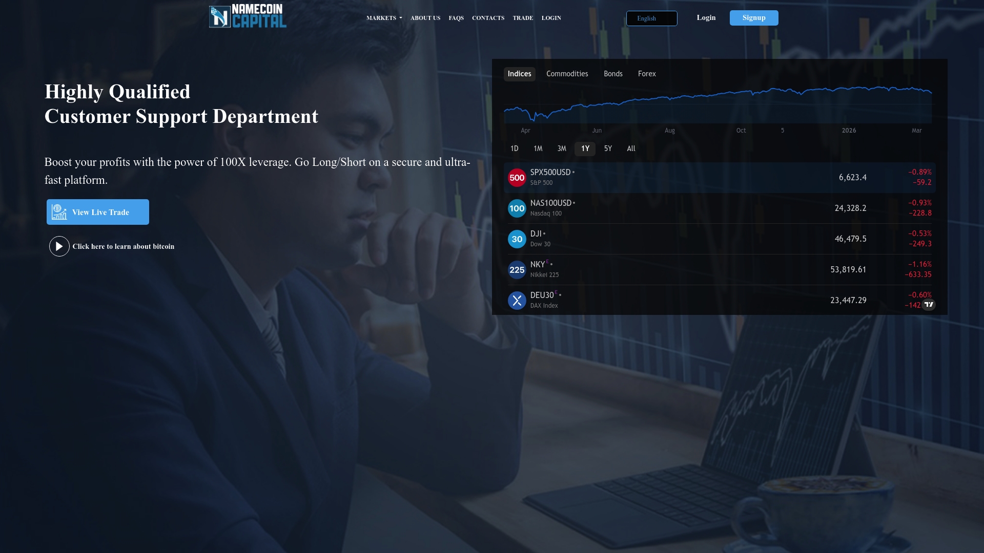
Task: Click the Nasdaq 100 circular icon
Action: [x=517, y=208]
